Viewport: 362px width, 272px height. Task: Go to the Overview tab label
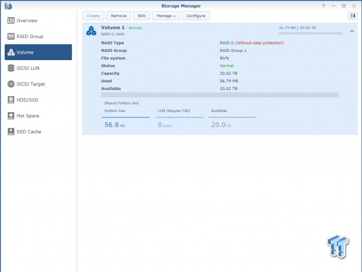click(x=27, y=20)
